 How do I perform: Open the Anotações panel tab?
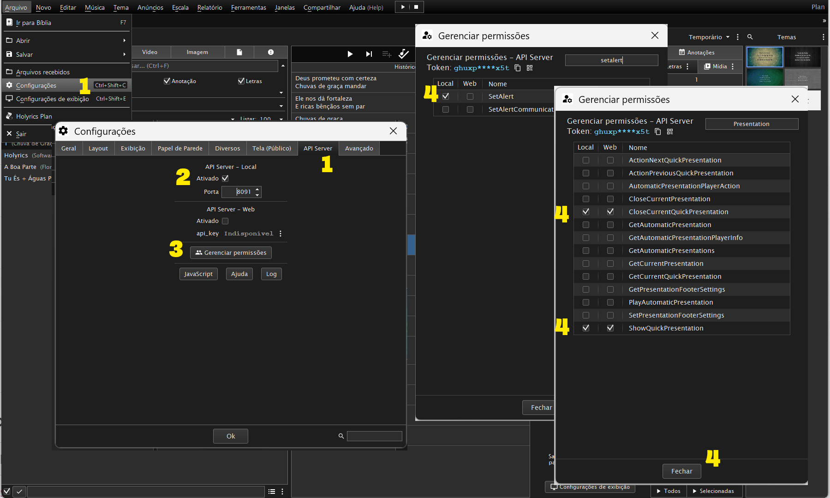click(697, 53)
